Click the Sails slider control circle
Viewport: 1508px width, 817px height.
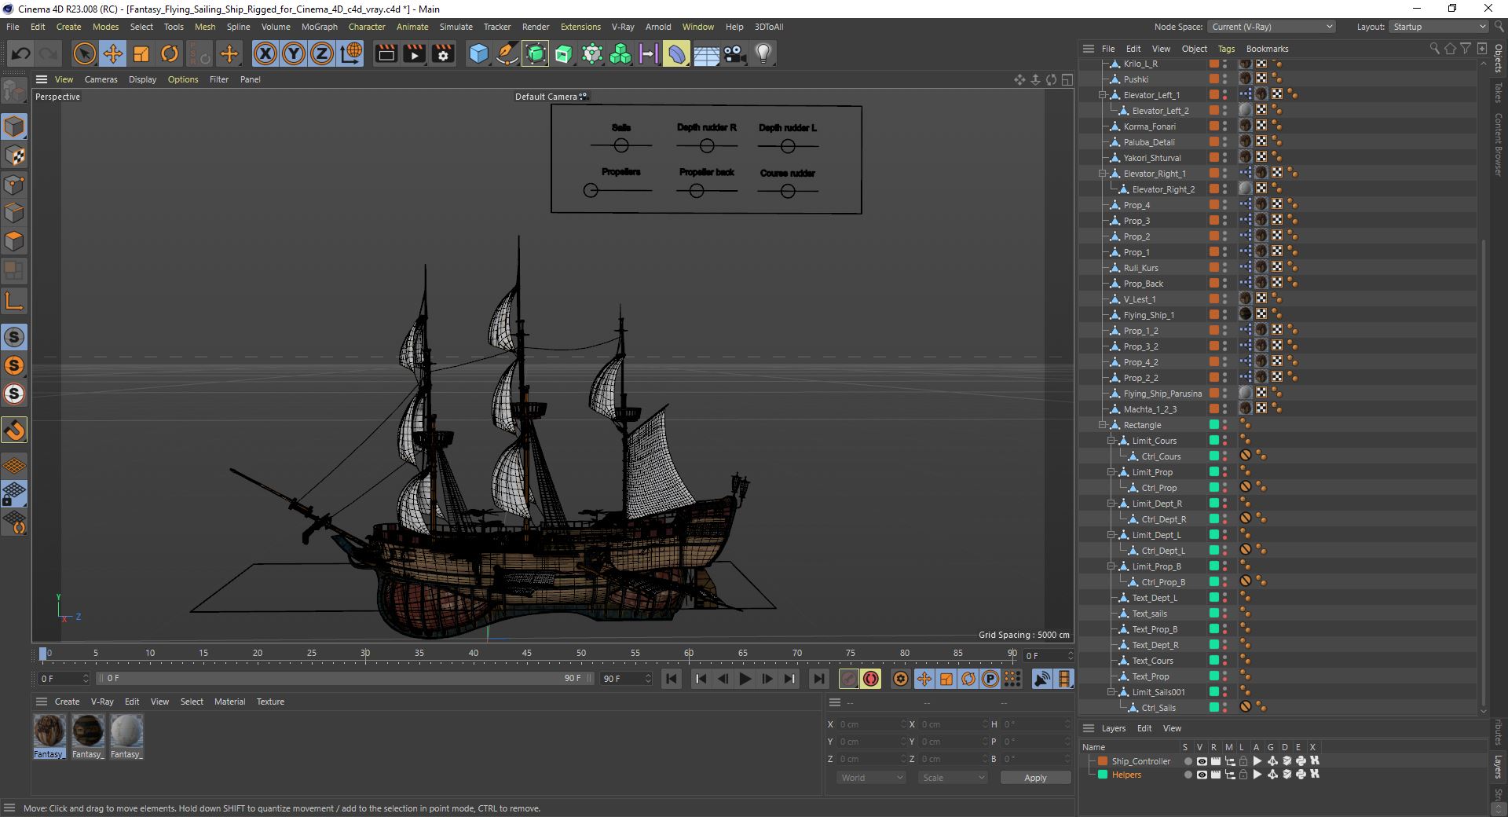click(621, 145)
